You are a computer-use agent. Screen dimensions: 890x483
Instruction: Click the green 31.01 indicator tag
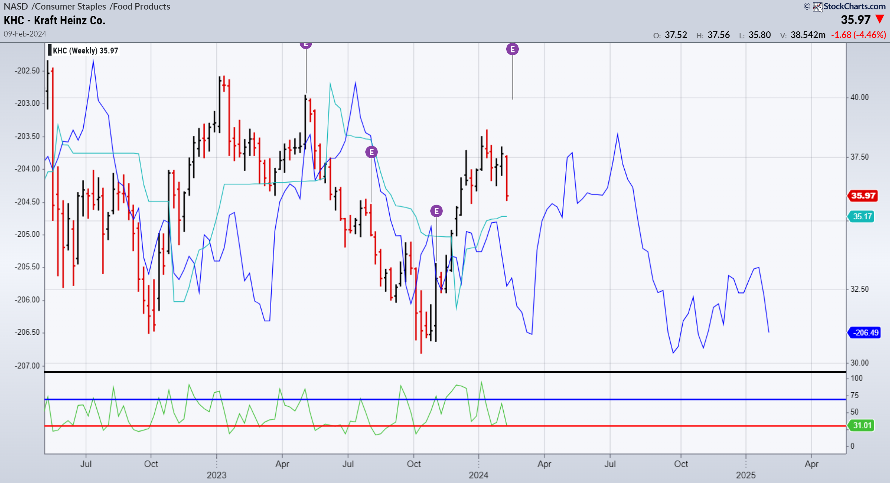pos(862,425)
